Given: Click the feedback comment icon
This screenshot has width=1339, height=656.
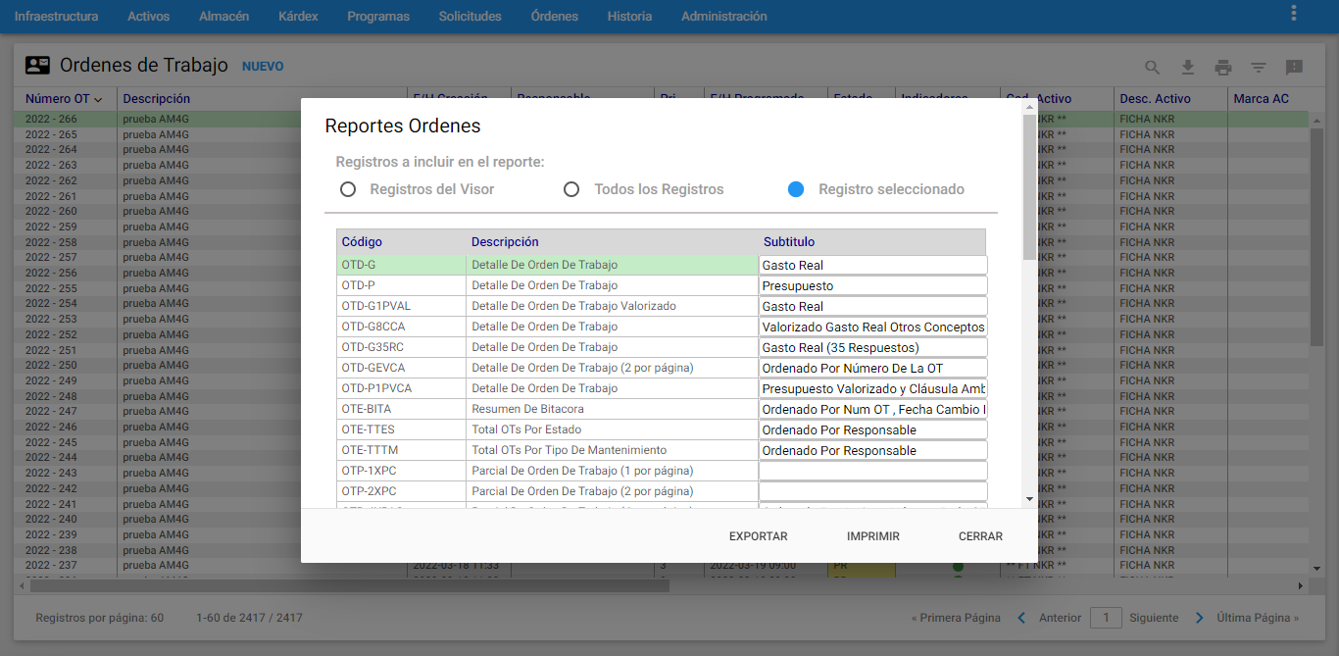Looking at the screenshot, I should [1294, 68].
